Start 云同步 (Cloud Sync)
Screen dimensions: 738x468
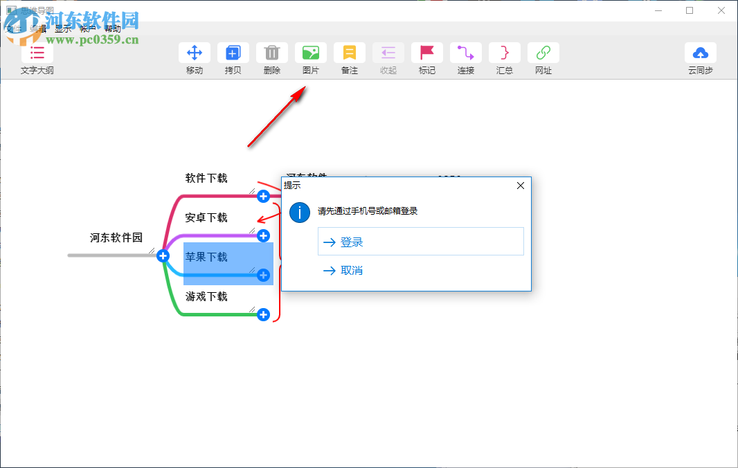[701, 52]
